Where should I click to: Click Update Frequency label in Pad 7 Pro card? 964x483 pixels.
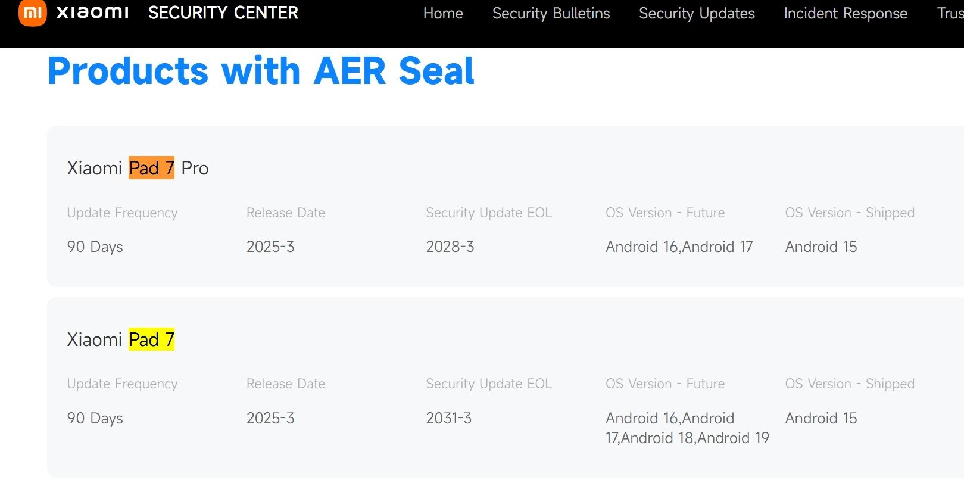point(122,213)
